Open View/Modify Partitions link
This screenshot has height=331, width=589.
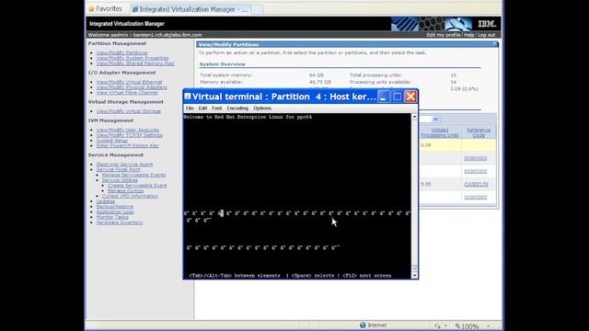coord(121,53)
